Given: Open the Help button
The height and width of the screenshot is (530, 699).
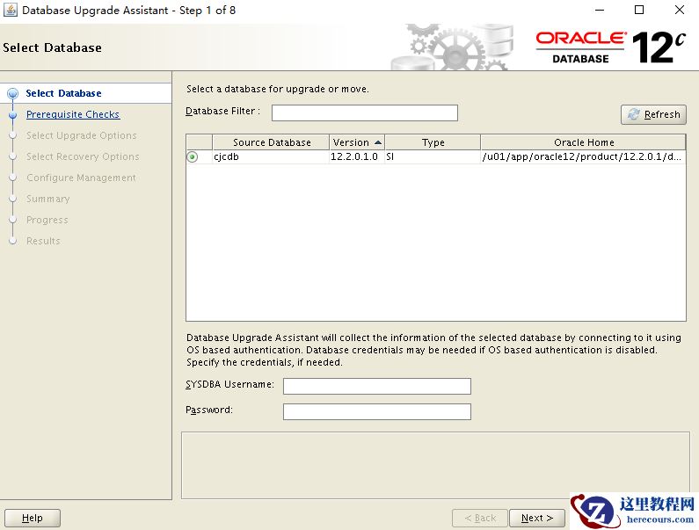Looking at the screenshot, I should 33,518.
